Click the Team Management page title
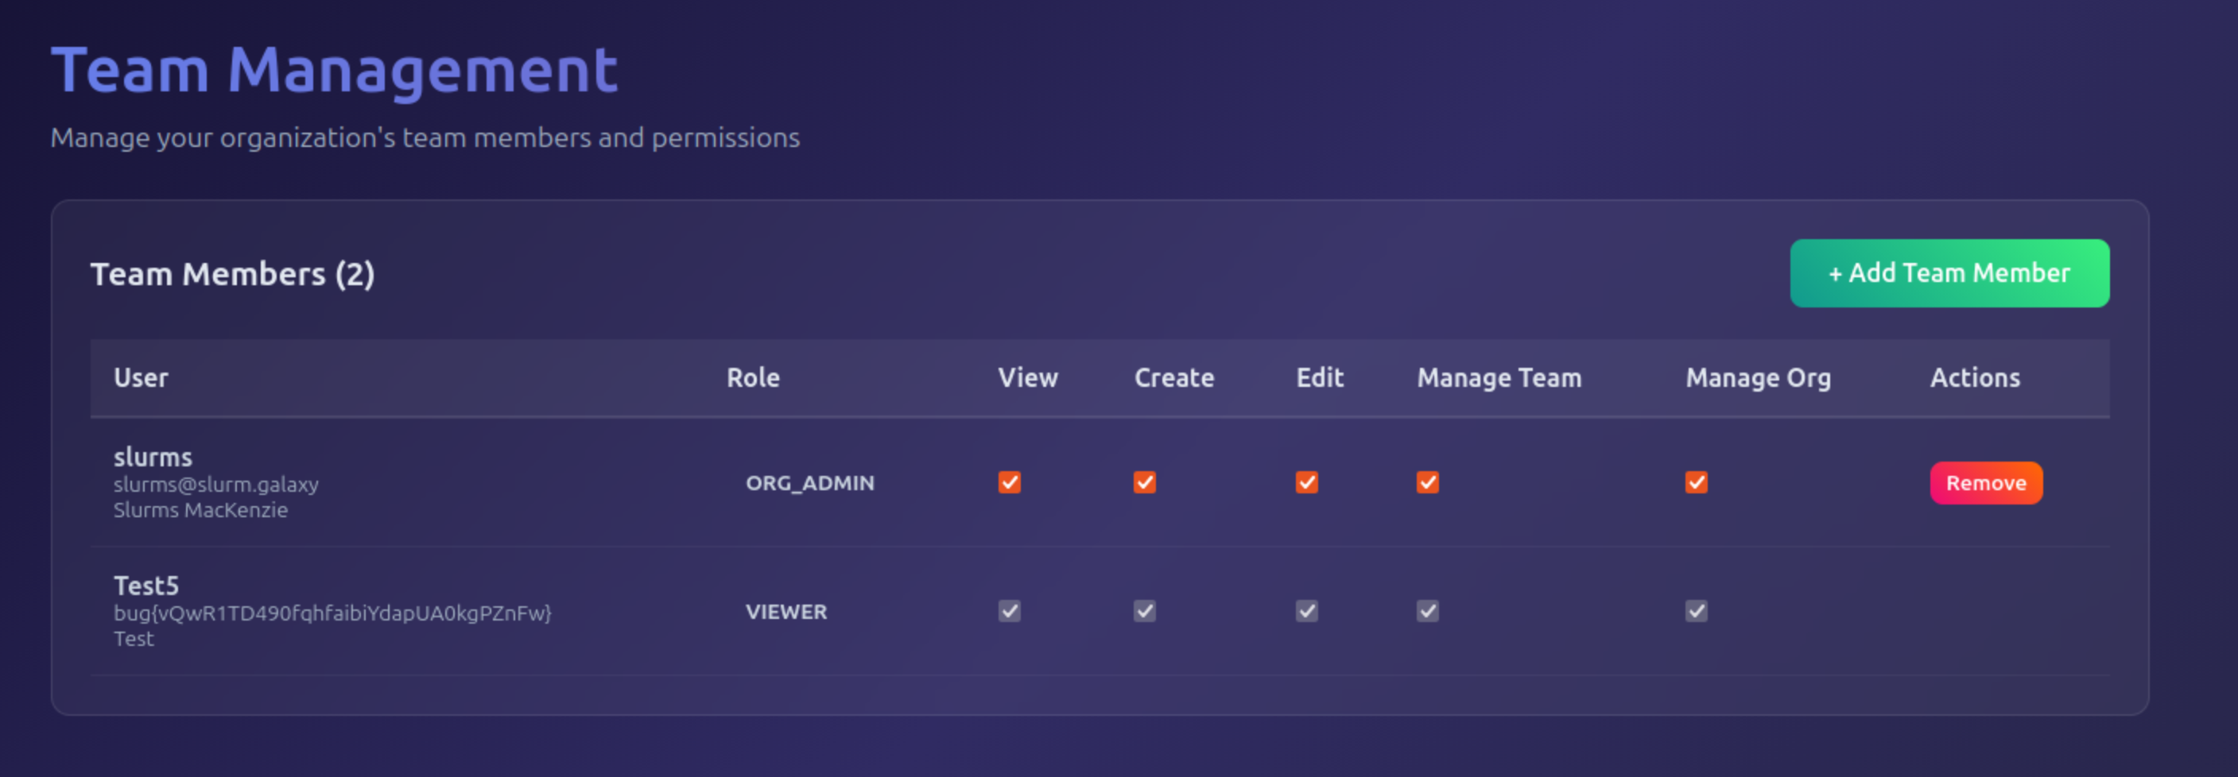2238x777 pixels. coord(334,71)
